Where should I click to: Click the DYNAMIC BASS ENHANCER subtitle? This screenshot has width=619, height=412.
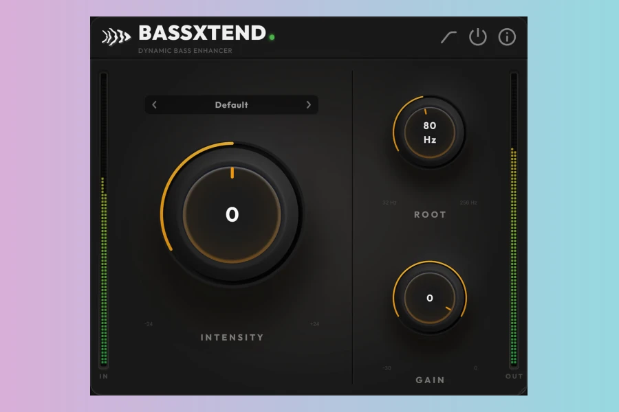(185, 50)
